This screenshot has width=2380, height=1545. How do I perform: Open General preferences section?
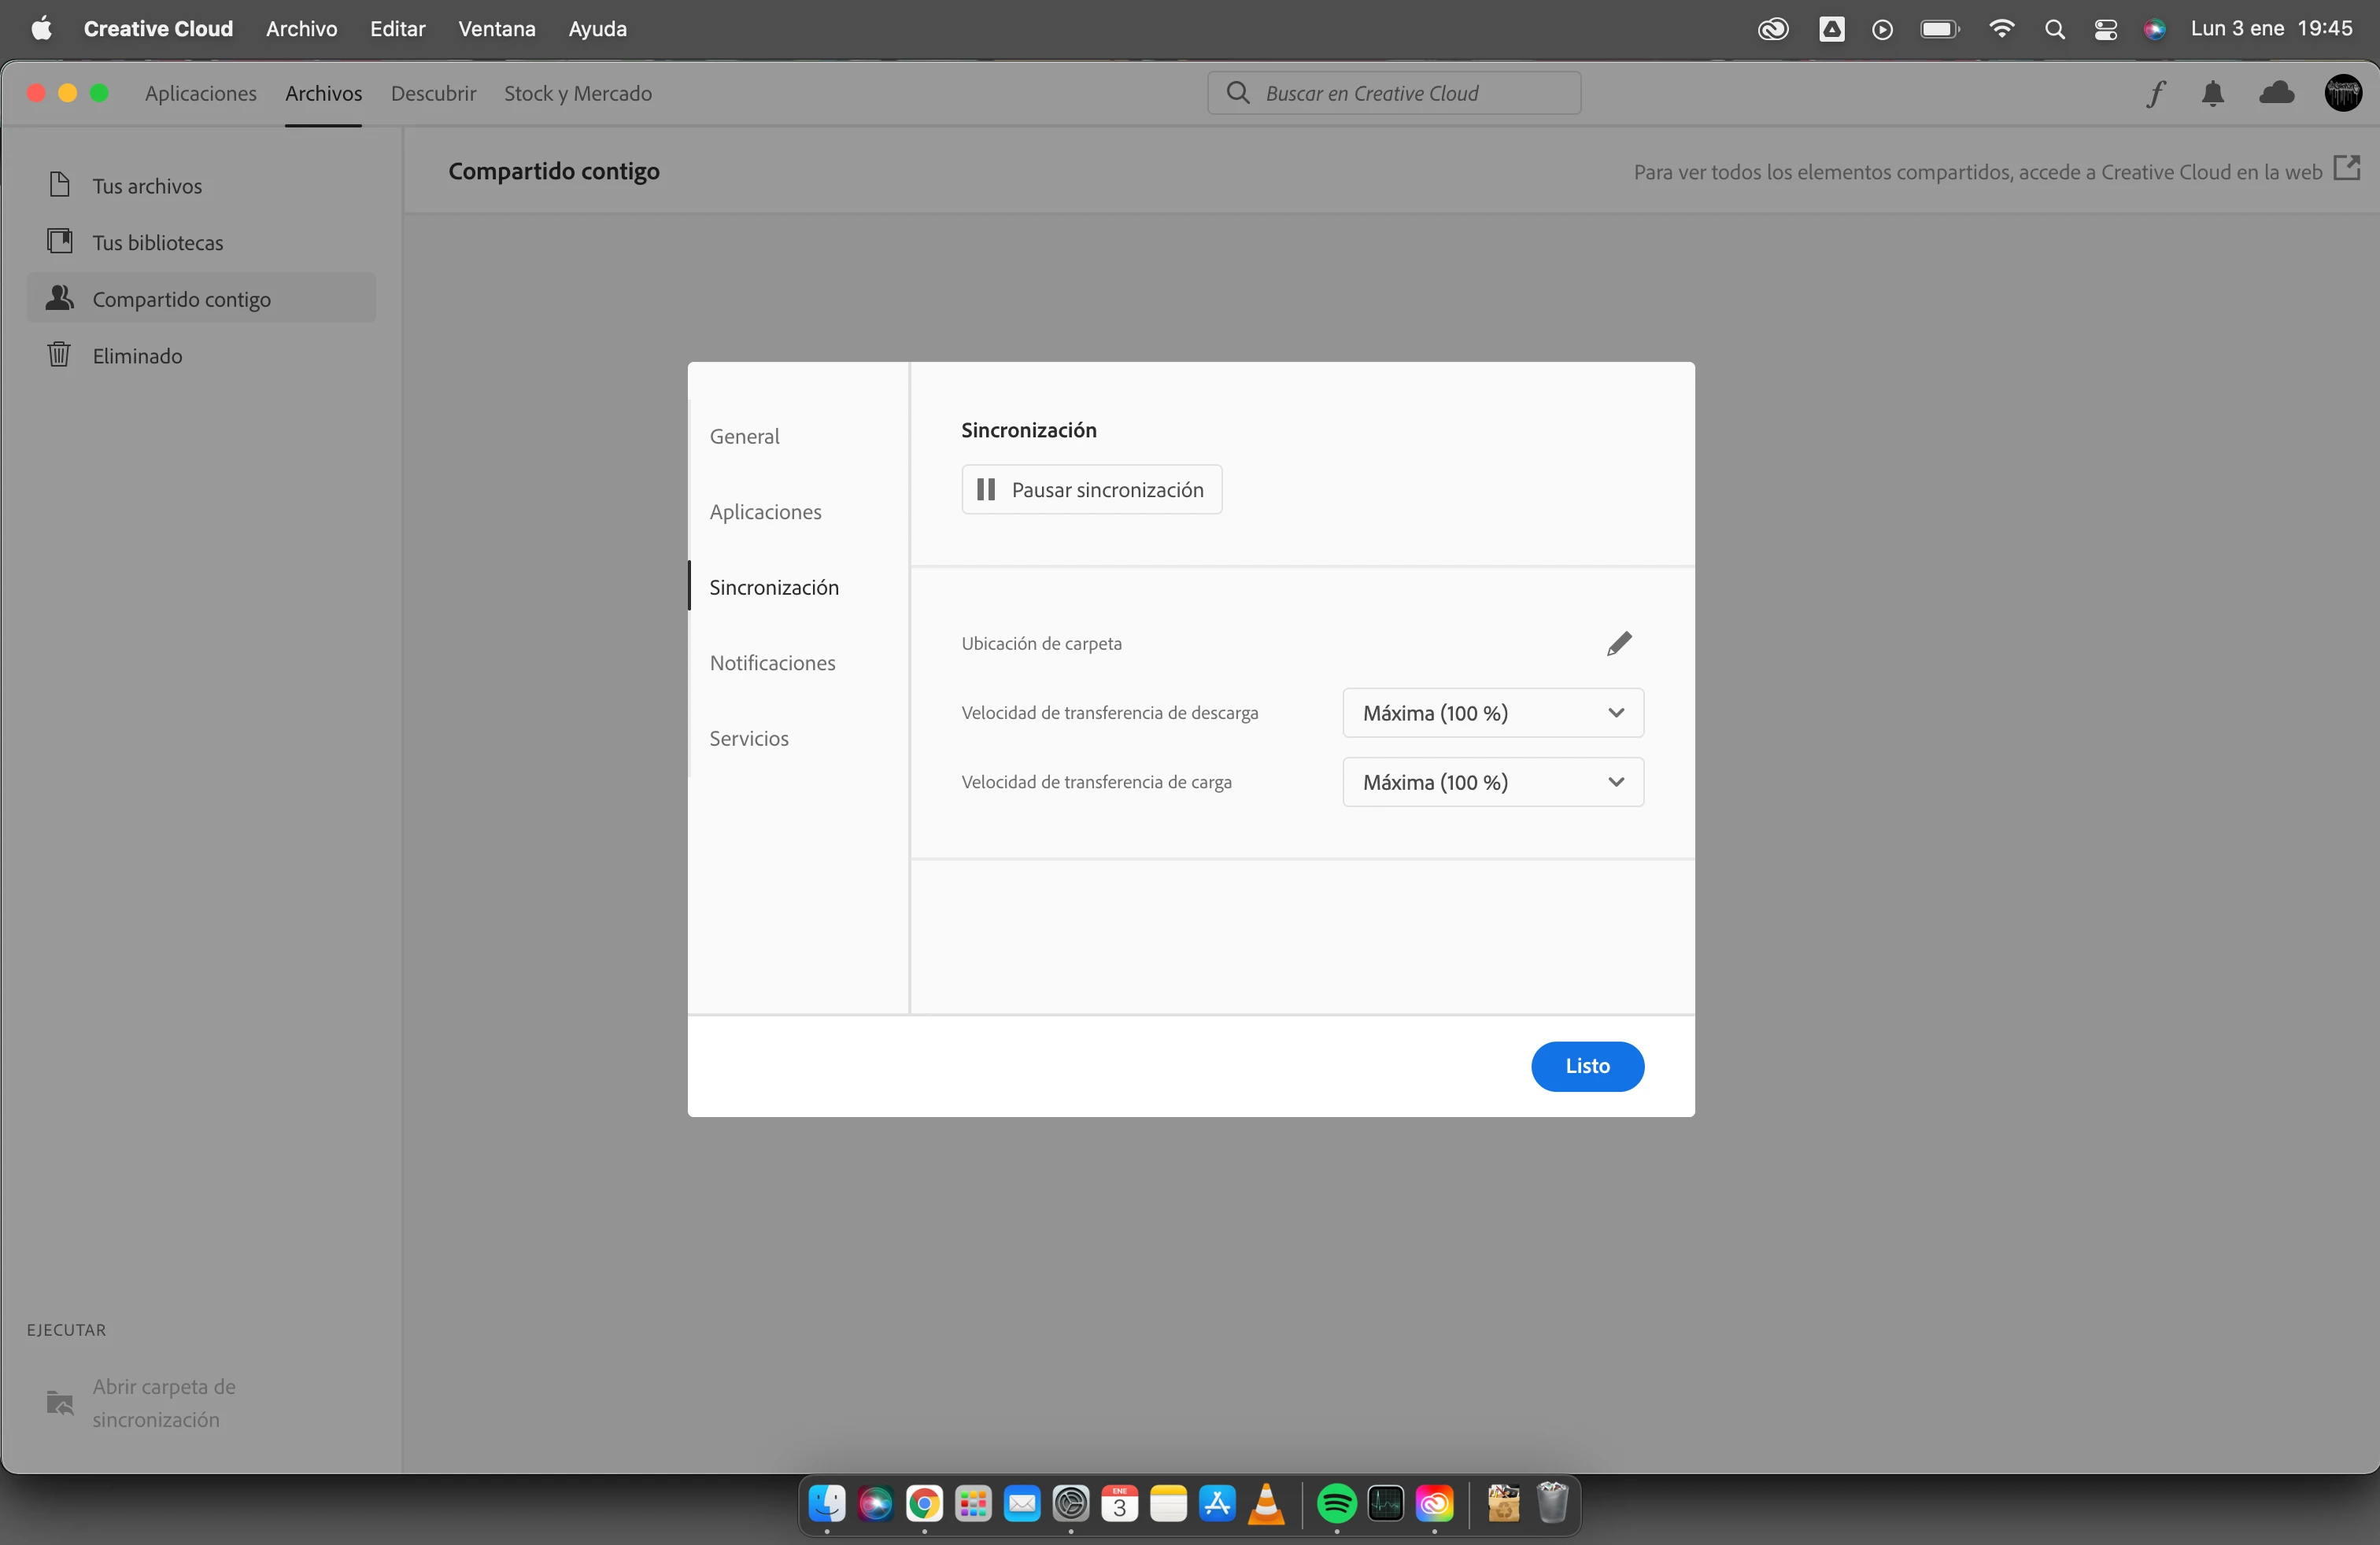click(x=744, y=437)
